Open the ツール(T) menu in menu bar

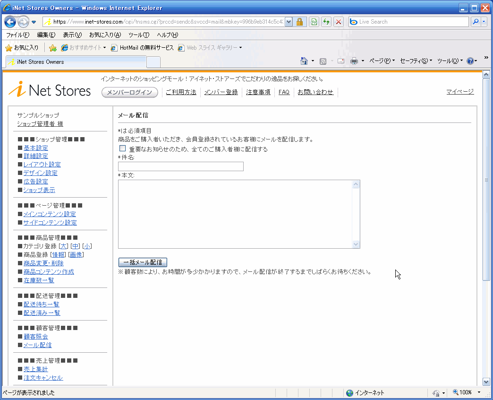pos(138,35)
